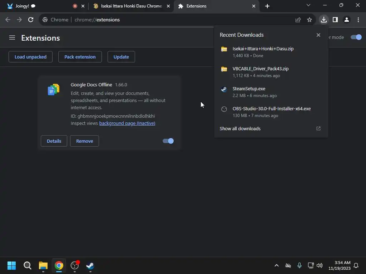The width and height of the screenshot is (366, 274).
Task: Open downloads page via external-link icon
Action: coord(318,128)
